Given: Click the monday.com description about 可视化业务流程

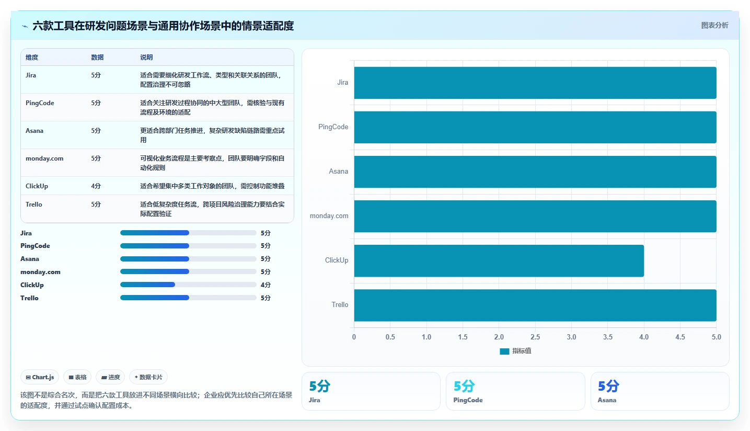Looking at the screenshot, I should (213, 163).
